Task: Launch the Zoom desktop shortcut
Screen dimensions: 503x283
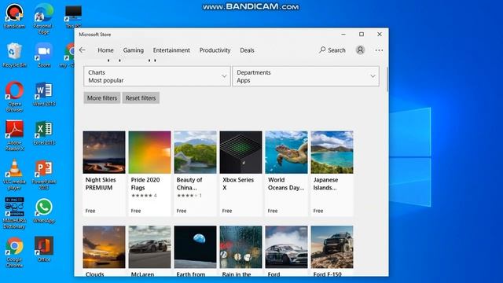Action: click(x=44, y=55)
